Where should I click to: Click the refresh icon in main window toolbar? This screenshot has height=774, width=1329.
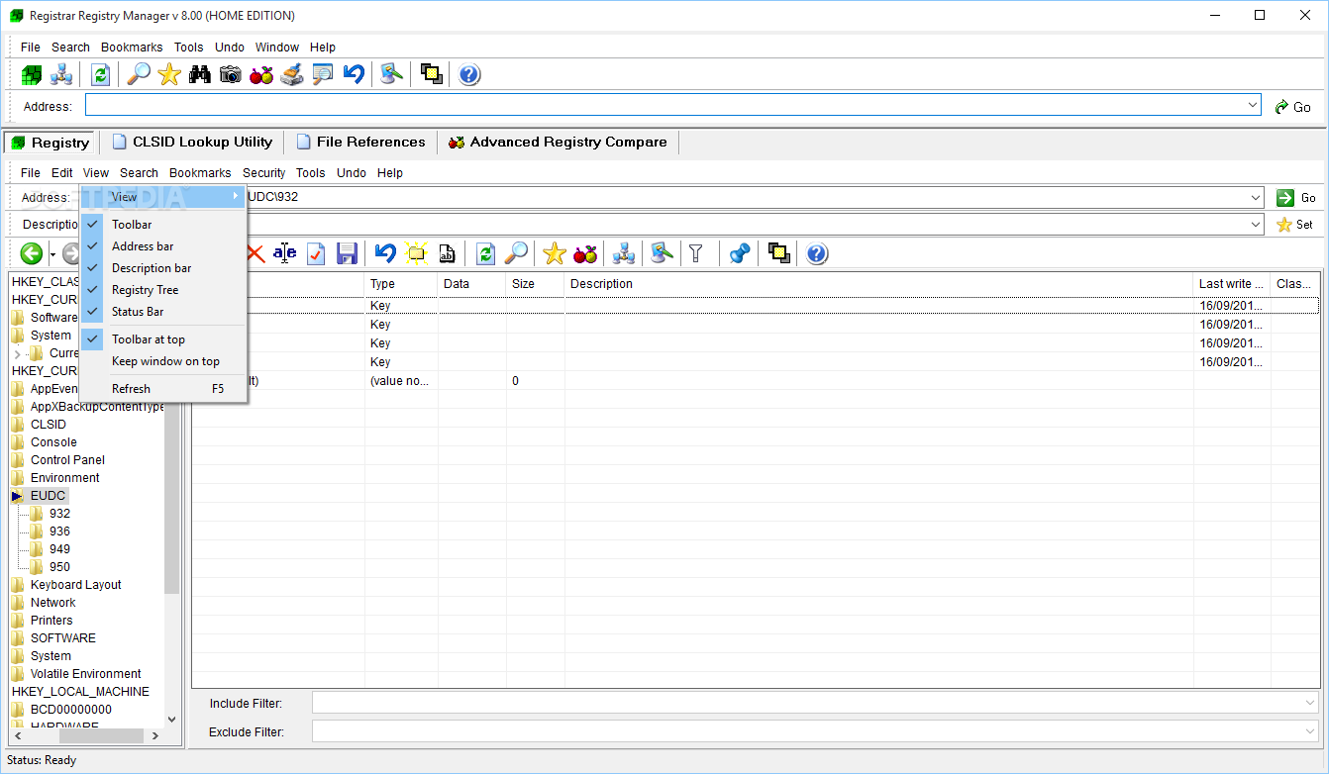click(x=100, y=74)
